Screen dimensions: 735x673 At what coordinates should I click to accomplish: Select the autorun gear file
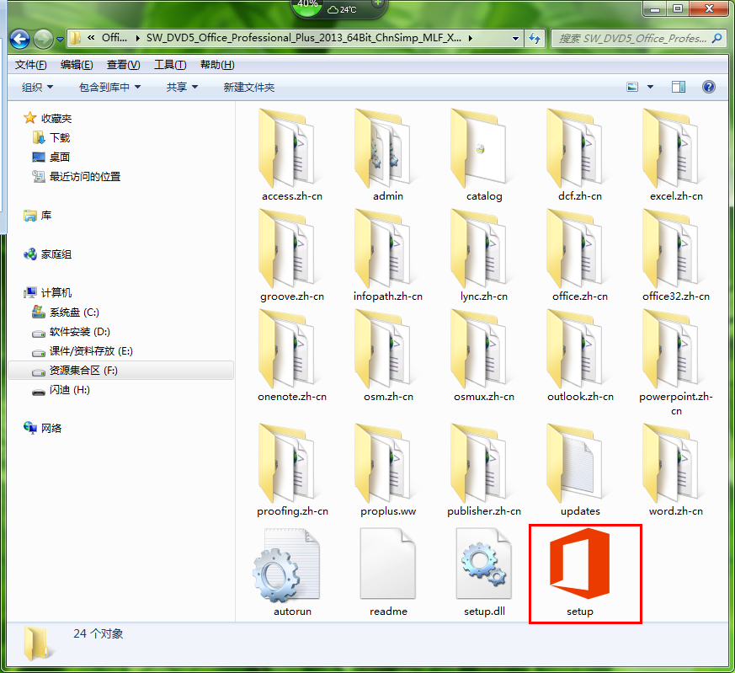click(x=292, y=566)
